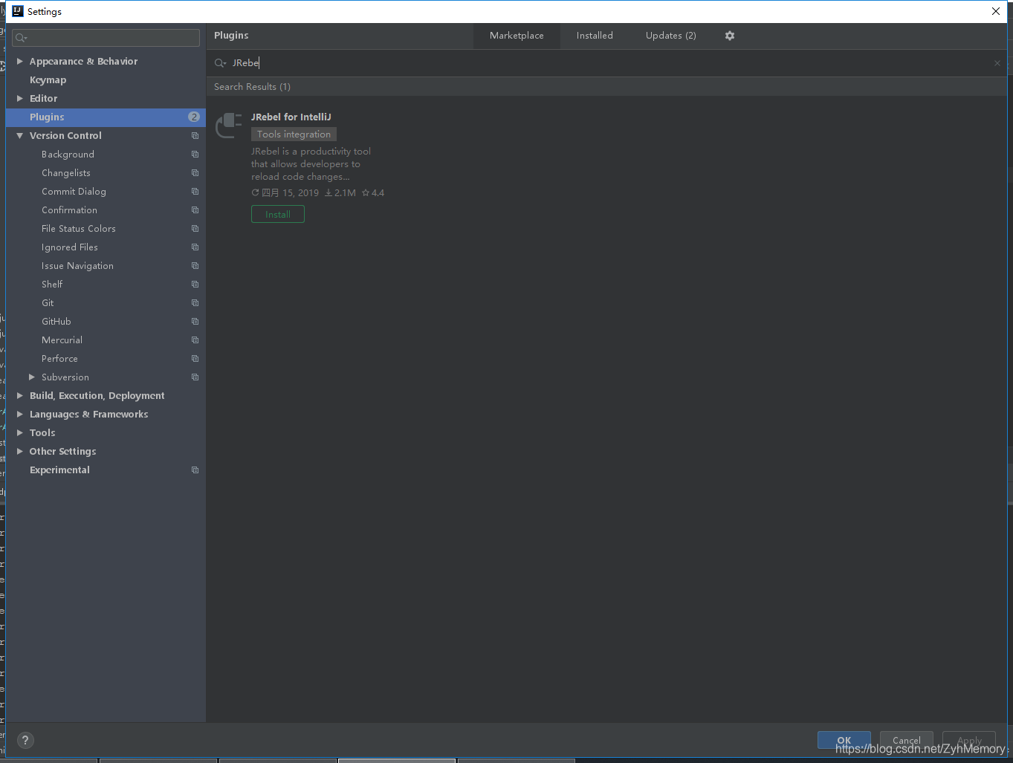1013x763 pixels.
Task: Click project-level icon beside Confirmation
Action: (195, 210)
